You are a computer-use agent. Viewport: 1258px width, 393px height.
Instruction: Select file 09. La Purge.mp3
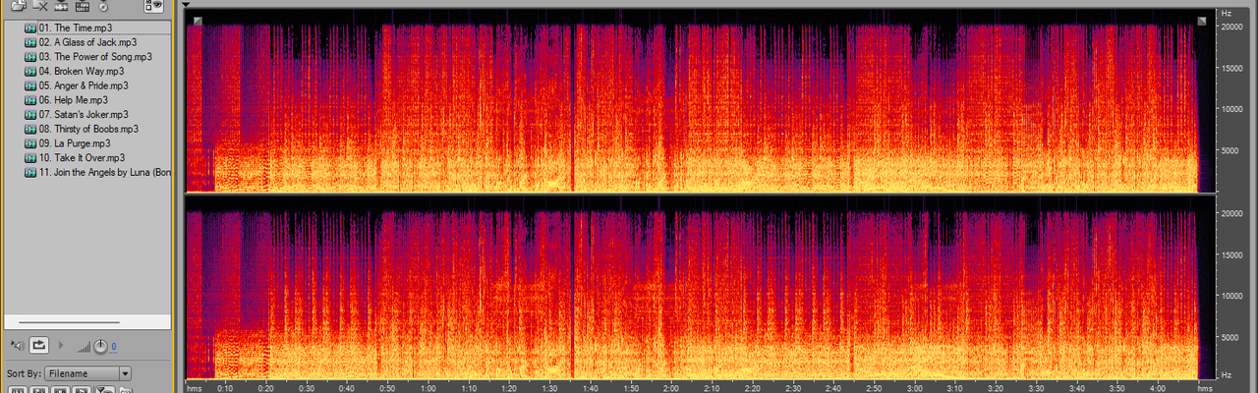click(75, 143)
